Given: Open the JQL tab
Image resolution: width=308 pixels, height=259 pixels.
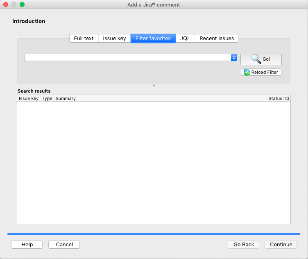Looking at the screenshot, I should (185, 39).
